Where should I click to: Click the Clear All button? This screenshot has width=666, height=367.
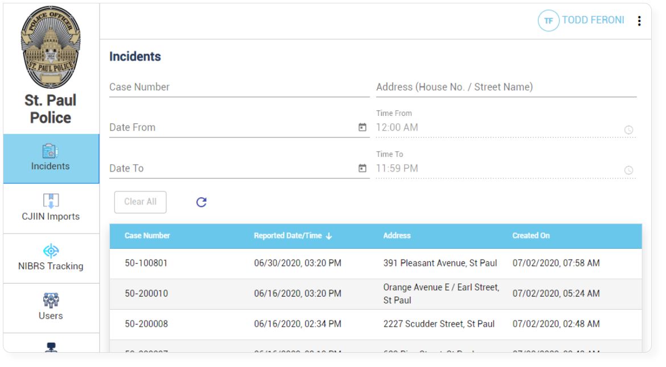pyautogui.click(x=140, y=202)
